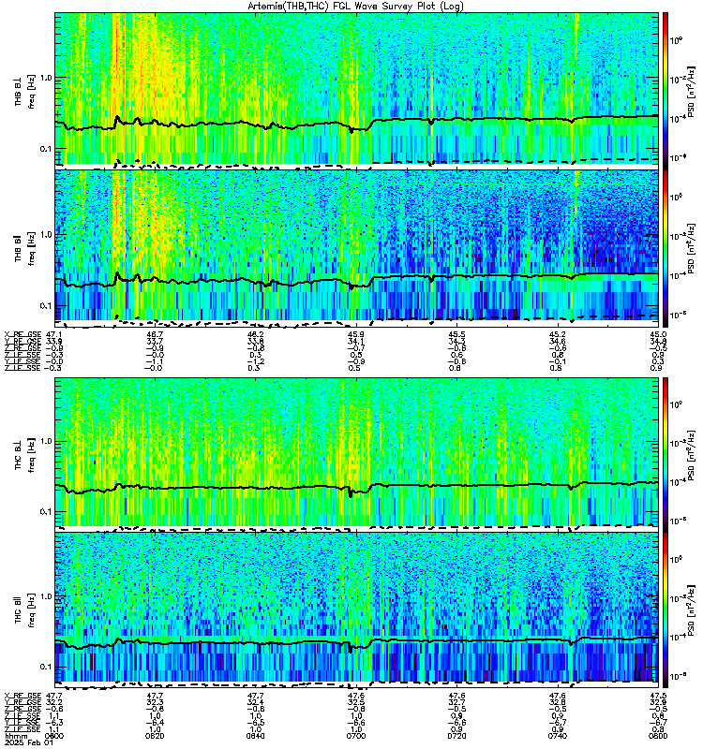This screenshot has width=703, height=749.
Task: Click the THC X_RE_GSE value 47.5
Action: point(658,696)
